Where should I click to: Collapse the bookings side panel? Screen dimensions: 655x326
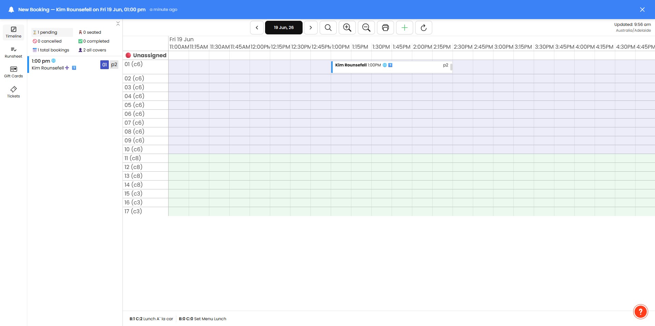pyautogui.click(x=118, y=24)
